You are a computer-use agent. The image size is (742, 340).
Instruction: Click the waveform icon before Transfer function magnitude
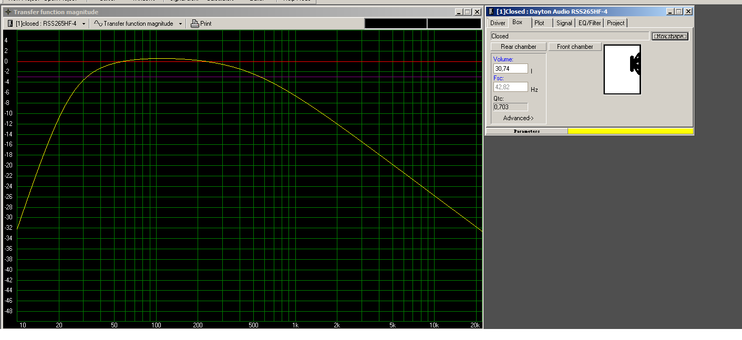click(98, 24)
